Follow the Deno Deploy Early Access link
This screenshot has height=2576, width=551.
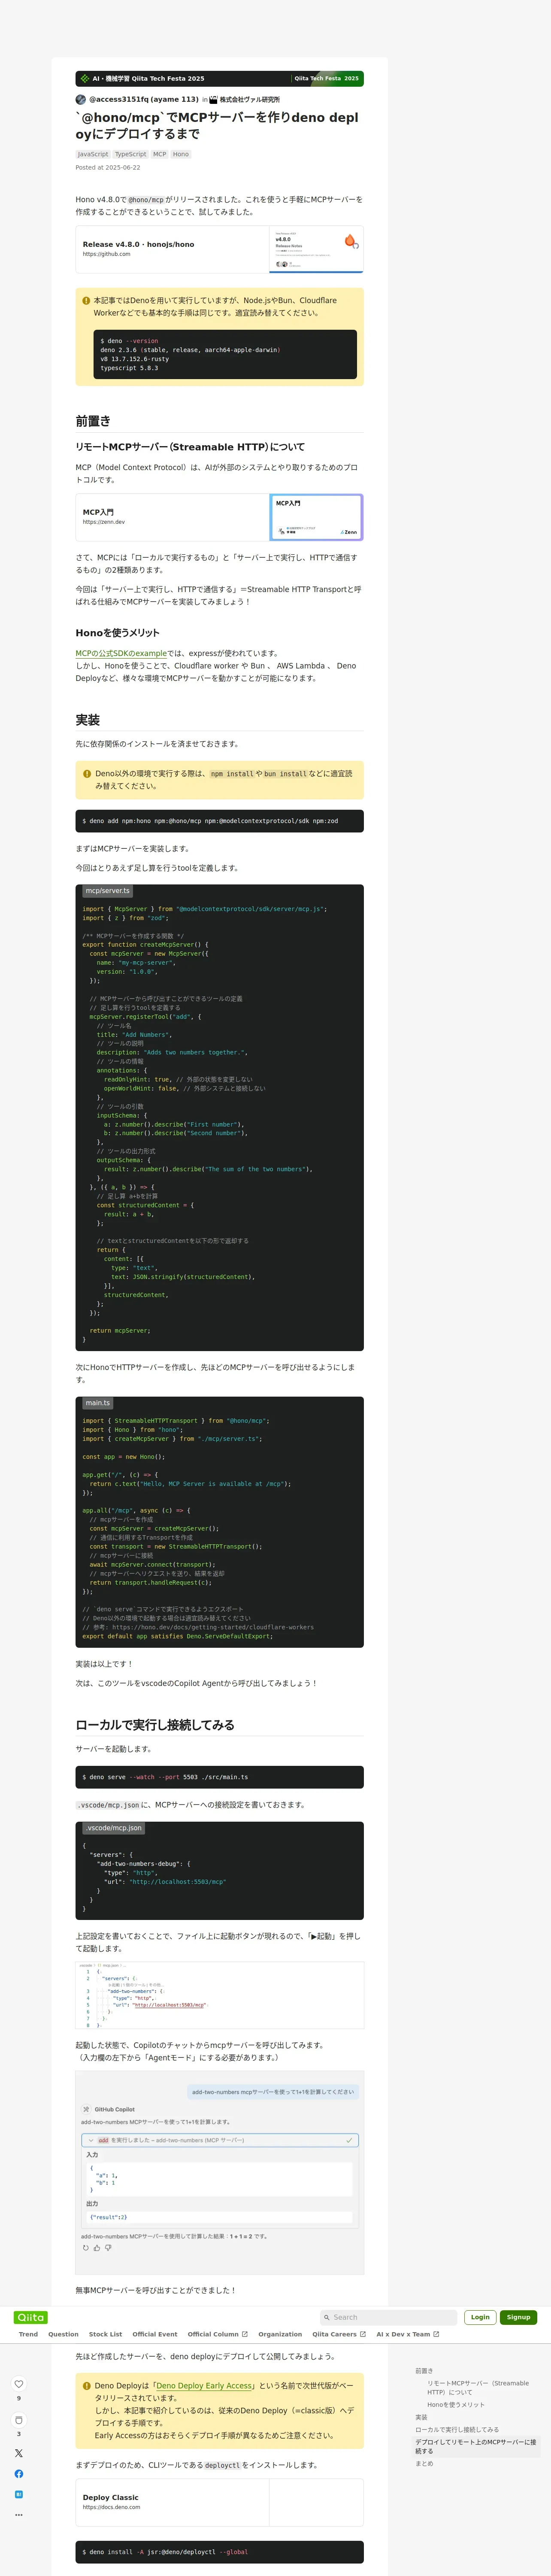click(x=204, y=2386)
